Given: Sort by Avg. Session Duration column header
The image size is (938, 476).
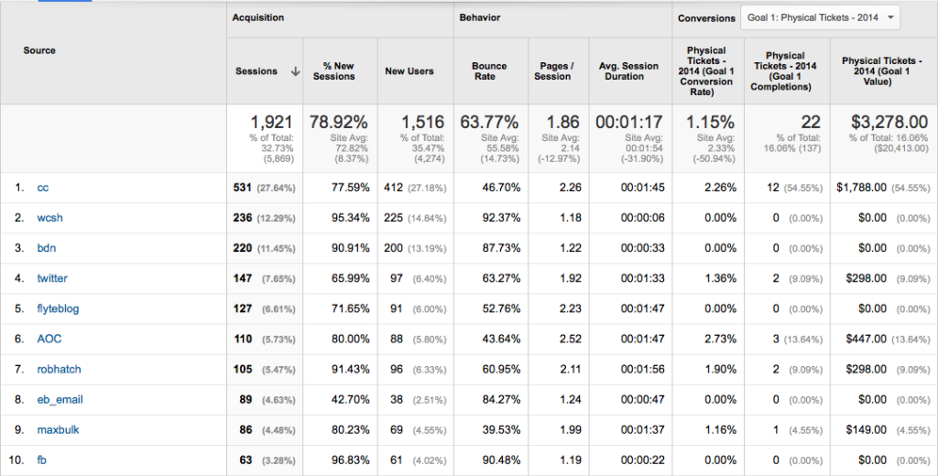Looking at the screenshot, I should point(628,71).
